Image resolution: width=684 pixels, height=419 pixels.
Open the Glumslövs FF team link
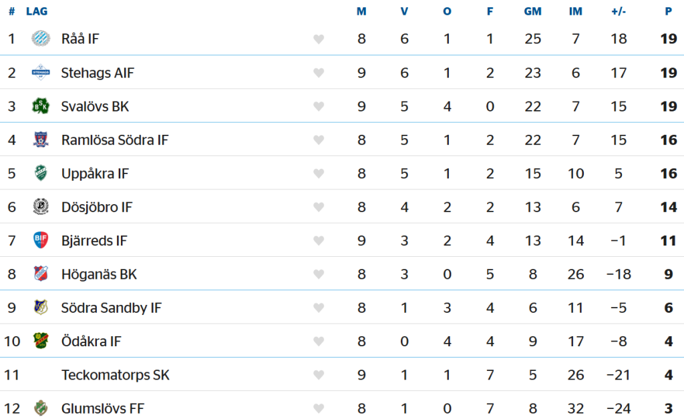point(102,408)
